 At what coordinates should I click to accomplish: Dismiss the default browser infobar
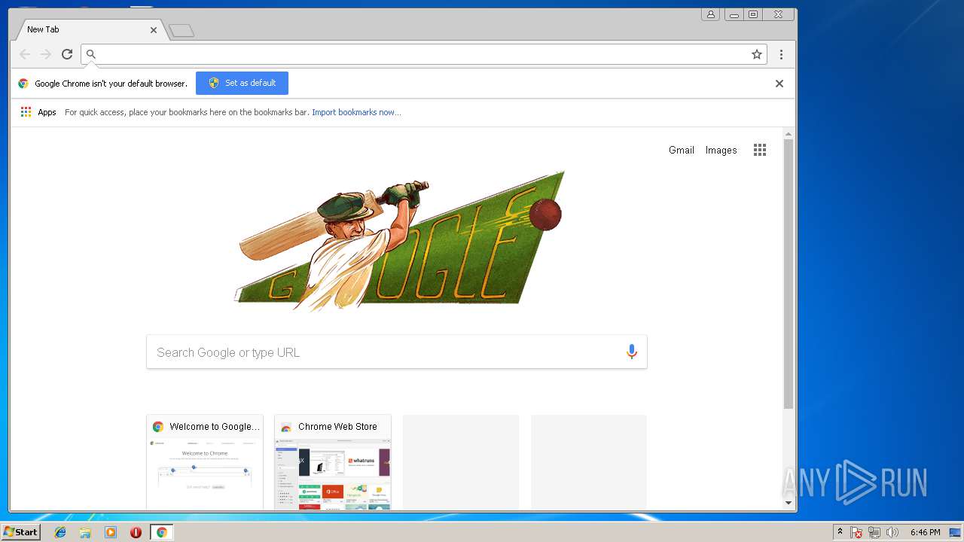(x=779, y=84)
